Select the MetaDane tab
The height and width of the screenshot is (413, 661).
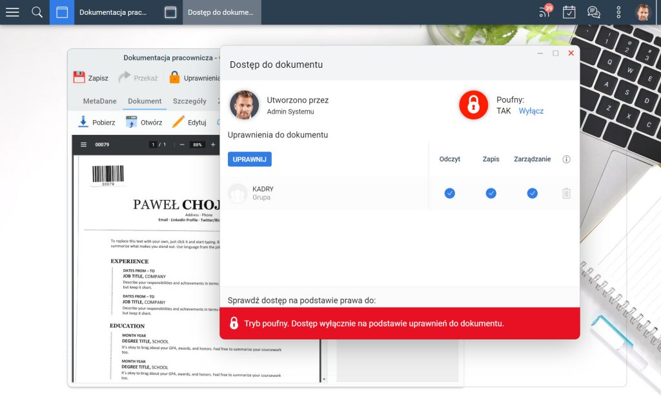(x=99, y=101)
